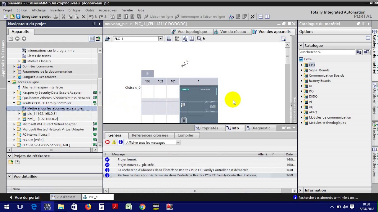Click the upload from device icon
This screenshot has width=378, height=212.
click(126, 17)
